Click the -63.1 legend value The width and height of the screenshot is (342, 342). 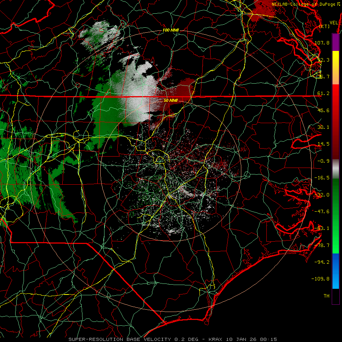pyautogui.click(x=322, y=228)
